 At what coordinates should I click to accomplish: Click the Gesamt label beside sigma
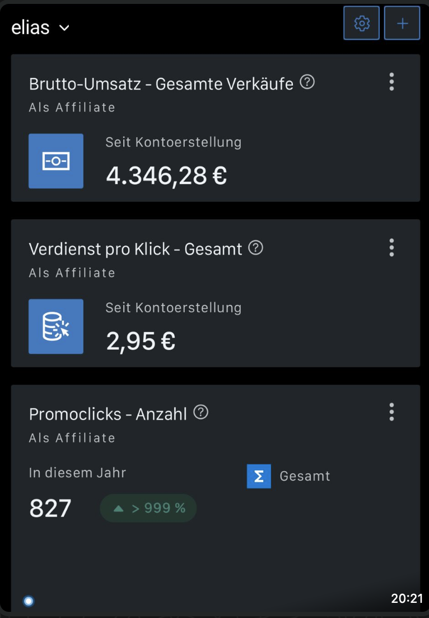point(305,477)
